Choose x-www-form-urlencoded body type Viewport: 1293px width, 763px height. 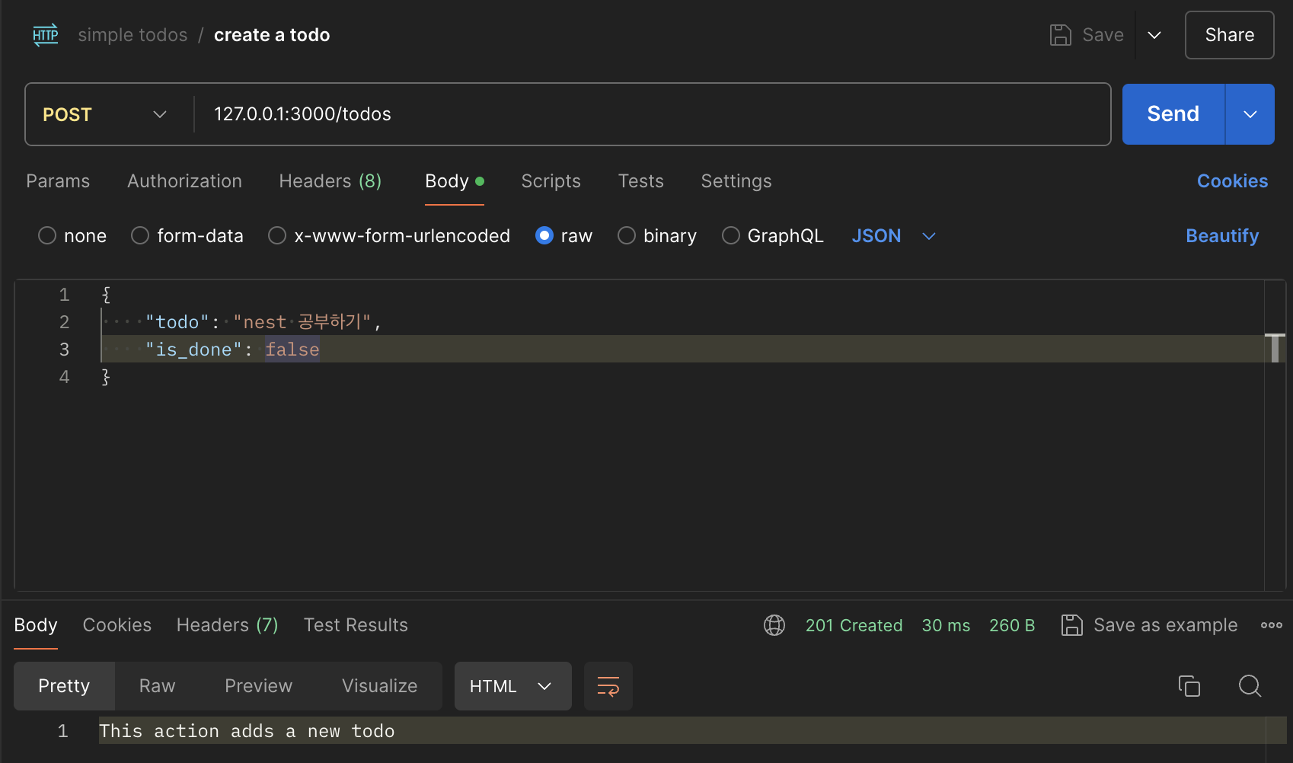(x=277, y=236)
